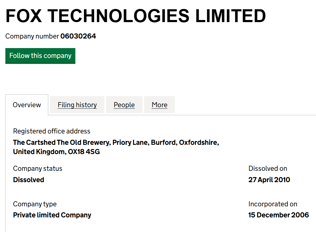
Task: Click the date 27 April 2010
Action: tap(269, 180)
